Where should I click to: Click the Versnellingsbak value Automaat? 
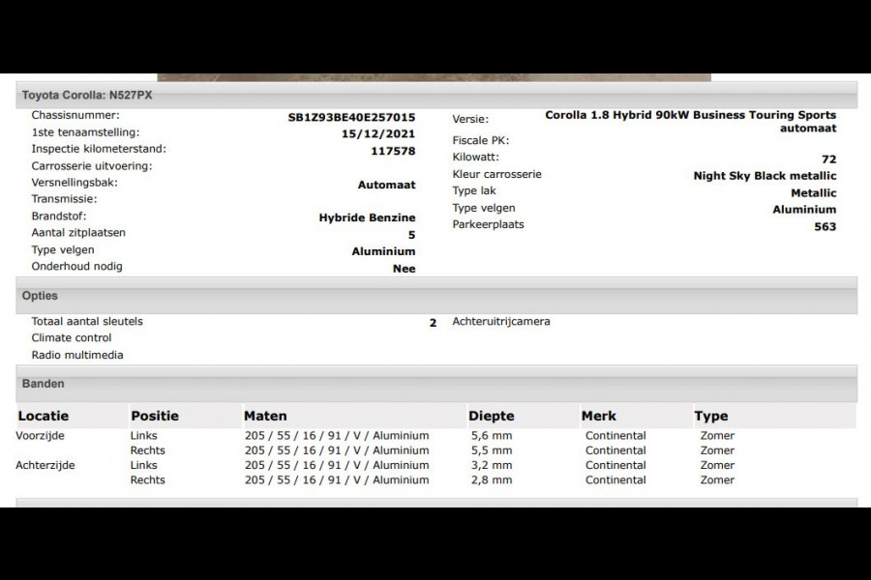pos(386,185)
